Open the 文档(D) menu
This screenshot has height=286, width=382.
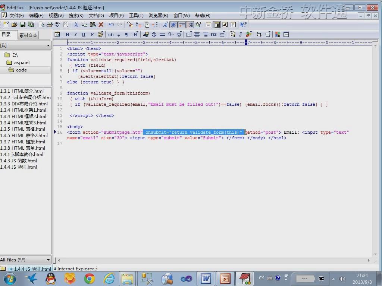(96, 16)
